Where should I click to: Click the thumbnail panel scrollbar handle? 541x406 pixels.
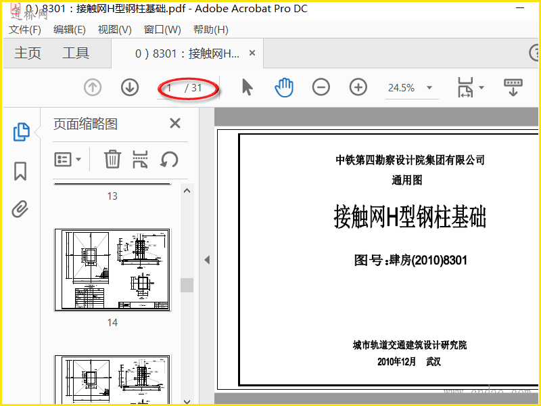click(x=187, y=285)
